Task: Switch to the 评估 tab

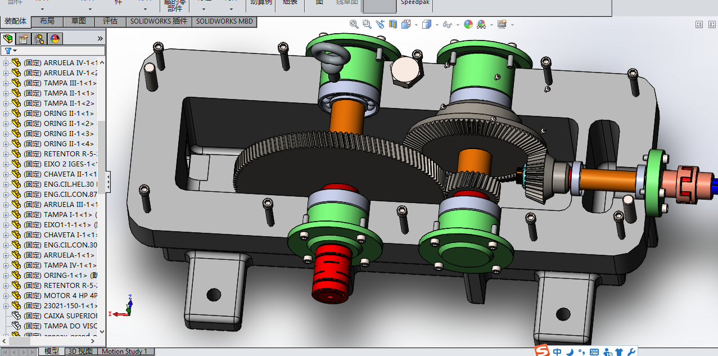Action: 110,21
